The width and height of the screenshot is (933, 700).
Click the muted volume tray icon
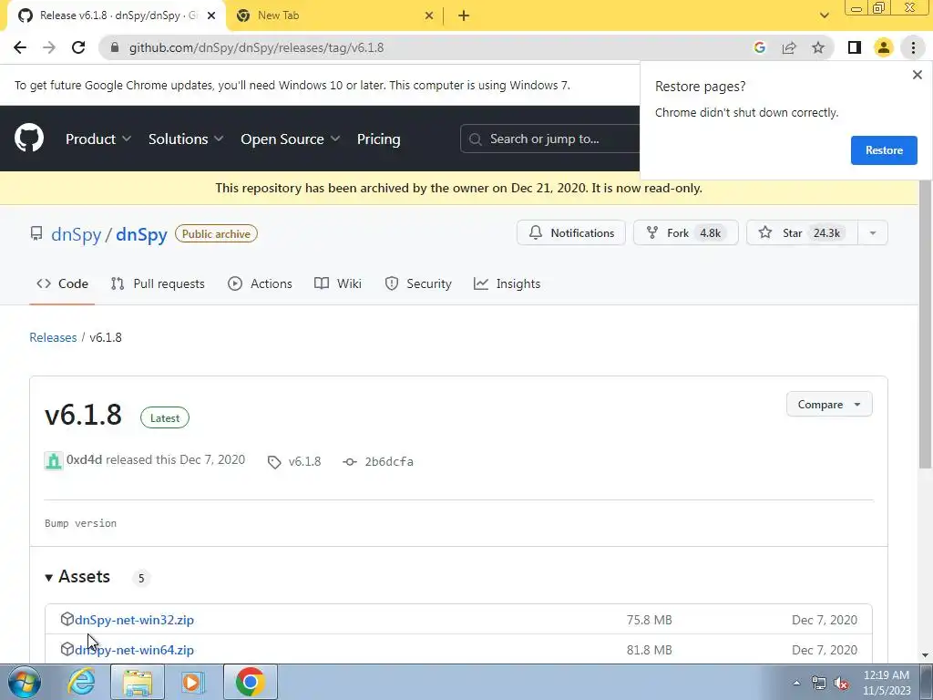pyautogui.click(x=841, y=684)
